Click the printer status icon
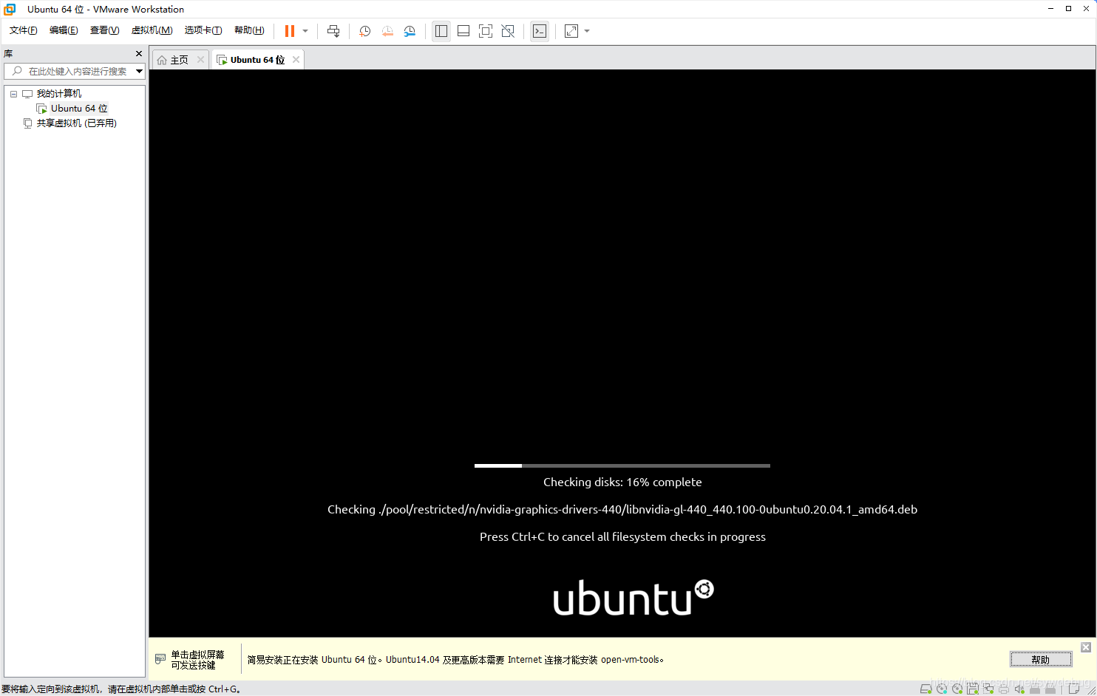This screenshot has height=696, width=1097. [x=1004, y=689]
